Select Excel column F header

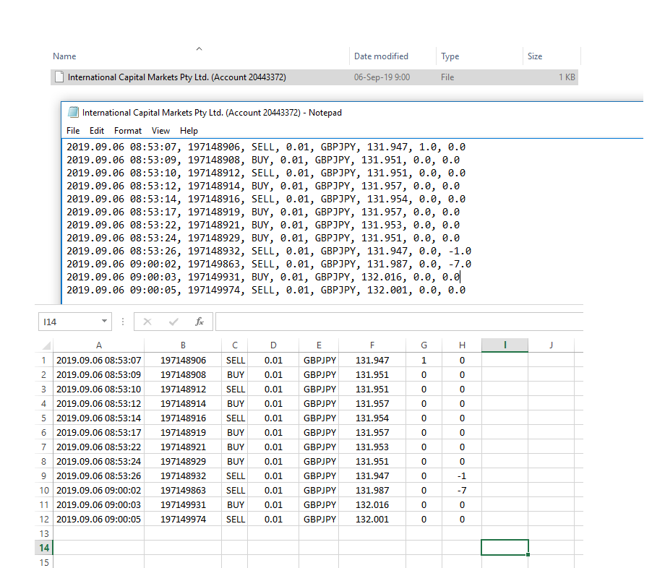(372, 345)
